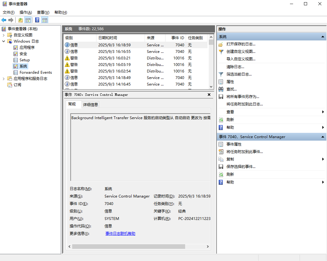Screen dimensions: 327x261
Task: Click the 打开保存的日志 folder icon
Action: click(x=221, y=44)
